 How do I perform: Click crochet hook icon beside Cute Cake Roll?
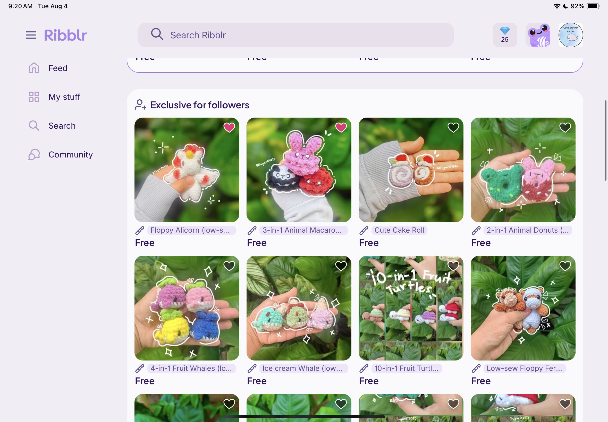pos(364,231)
